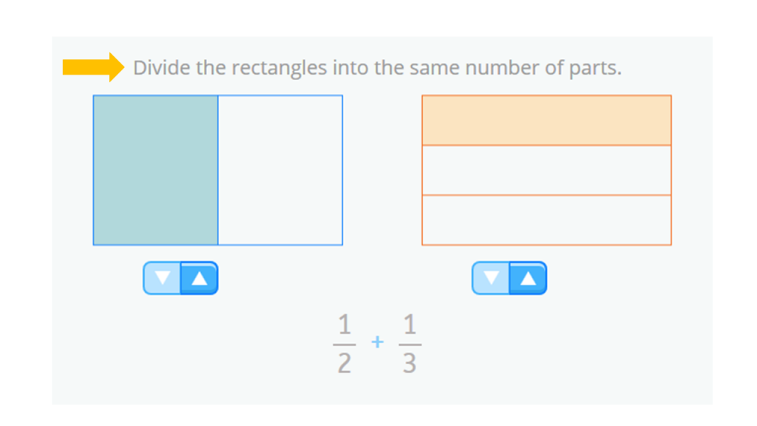Click the instruction text about dividing rectangles
Image resolution: width=757 pixels, height=426 pixels.
coord(377,67)
